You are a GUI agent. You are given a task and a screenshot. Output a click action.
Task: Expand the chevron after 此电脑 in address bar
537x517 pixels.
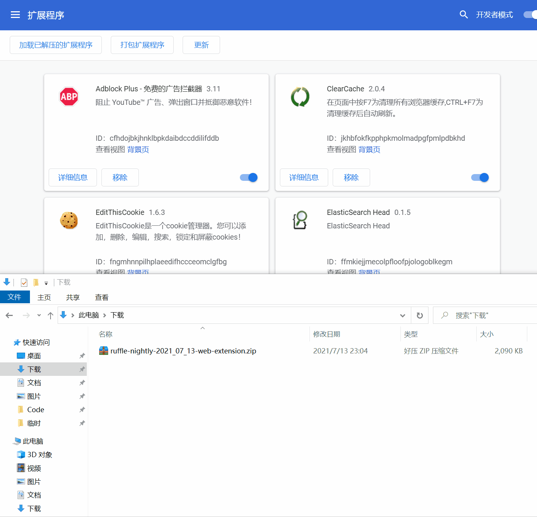pyautogui.click(x=105, y=315)
